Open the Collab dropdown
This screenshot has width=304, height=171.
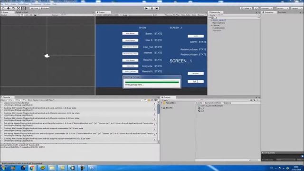246,9
